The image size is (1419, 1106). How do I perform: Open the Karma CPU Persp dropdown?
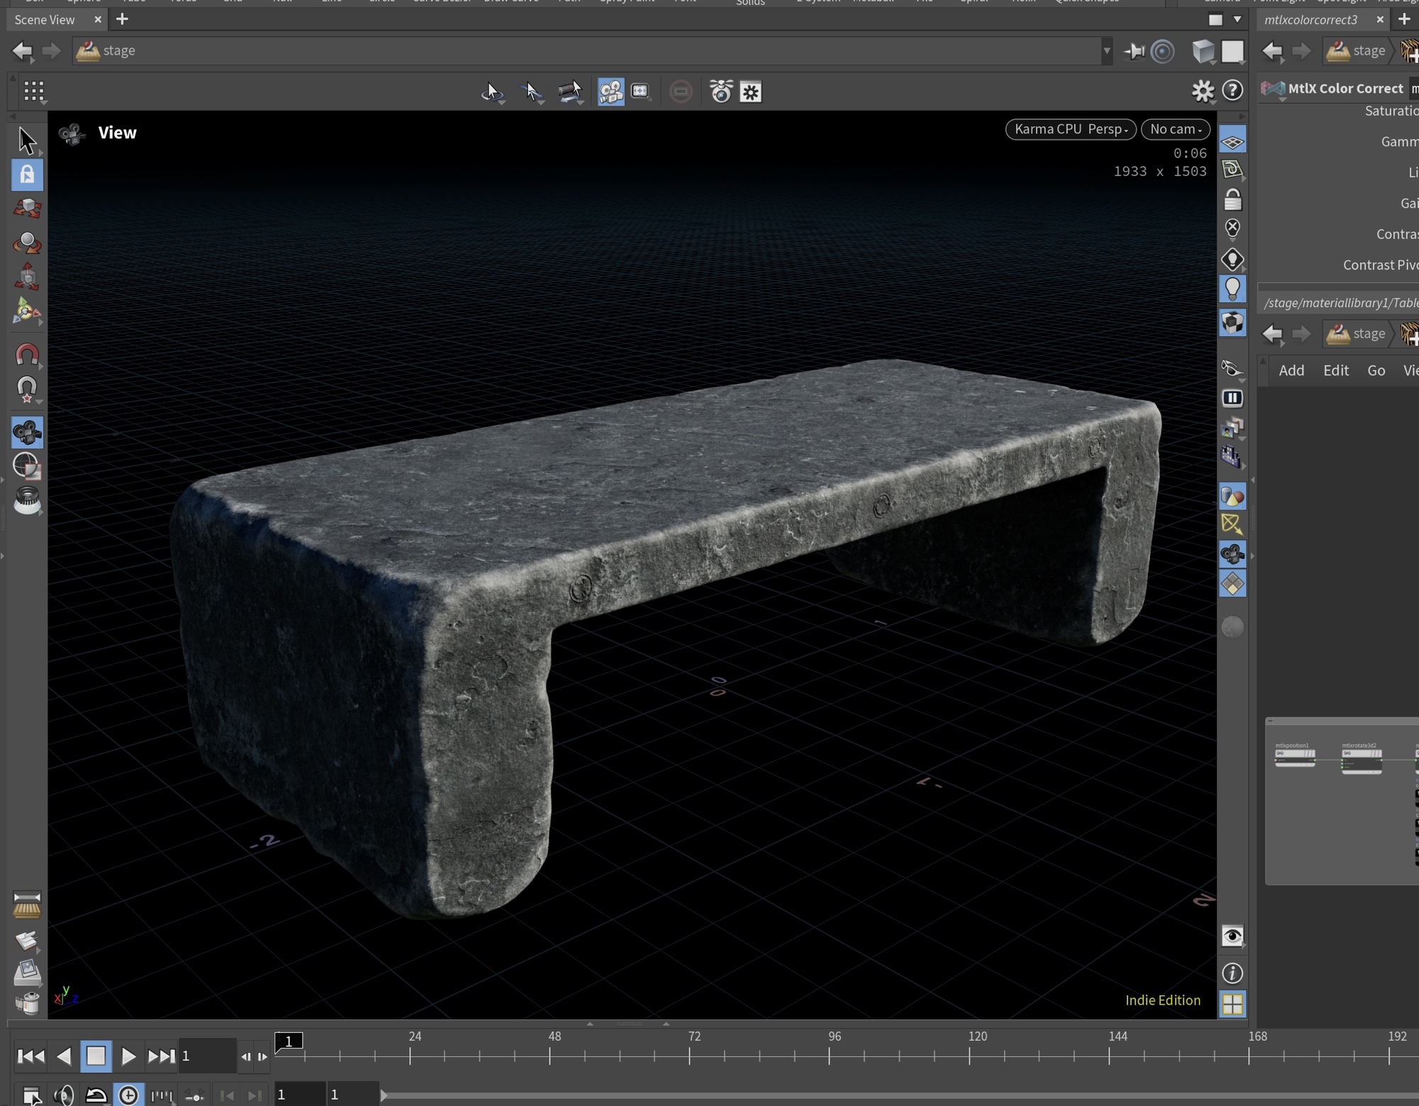tap(1070, 129)
